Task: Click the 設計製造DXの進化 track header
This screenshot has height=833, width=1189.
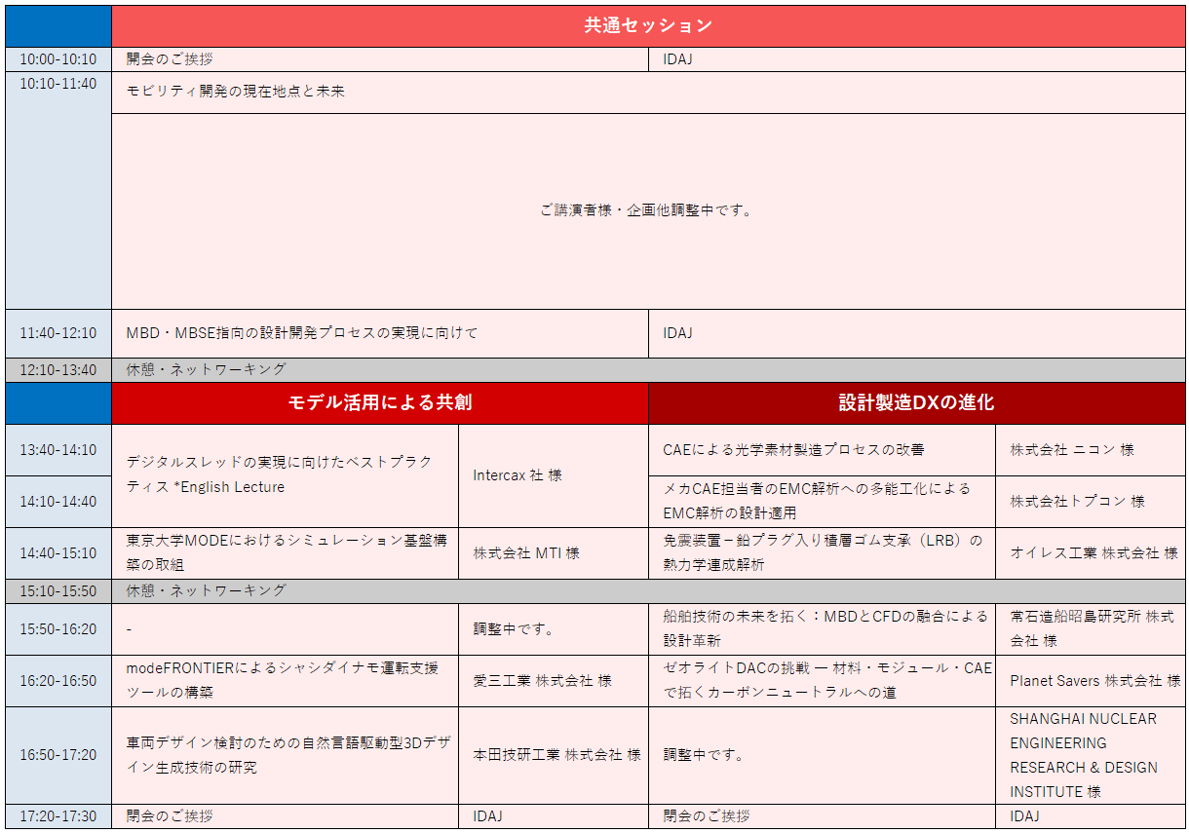Action: click(917, 403)
